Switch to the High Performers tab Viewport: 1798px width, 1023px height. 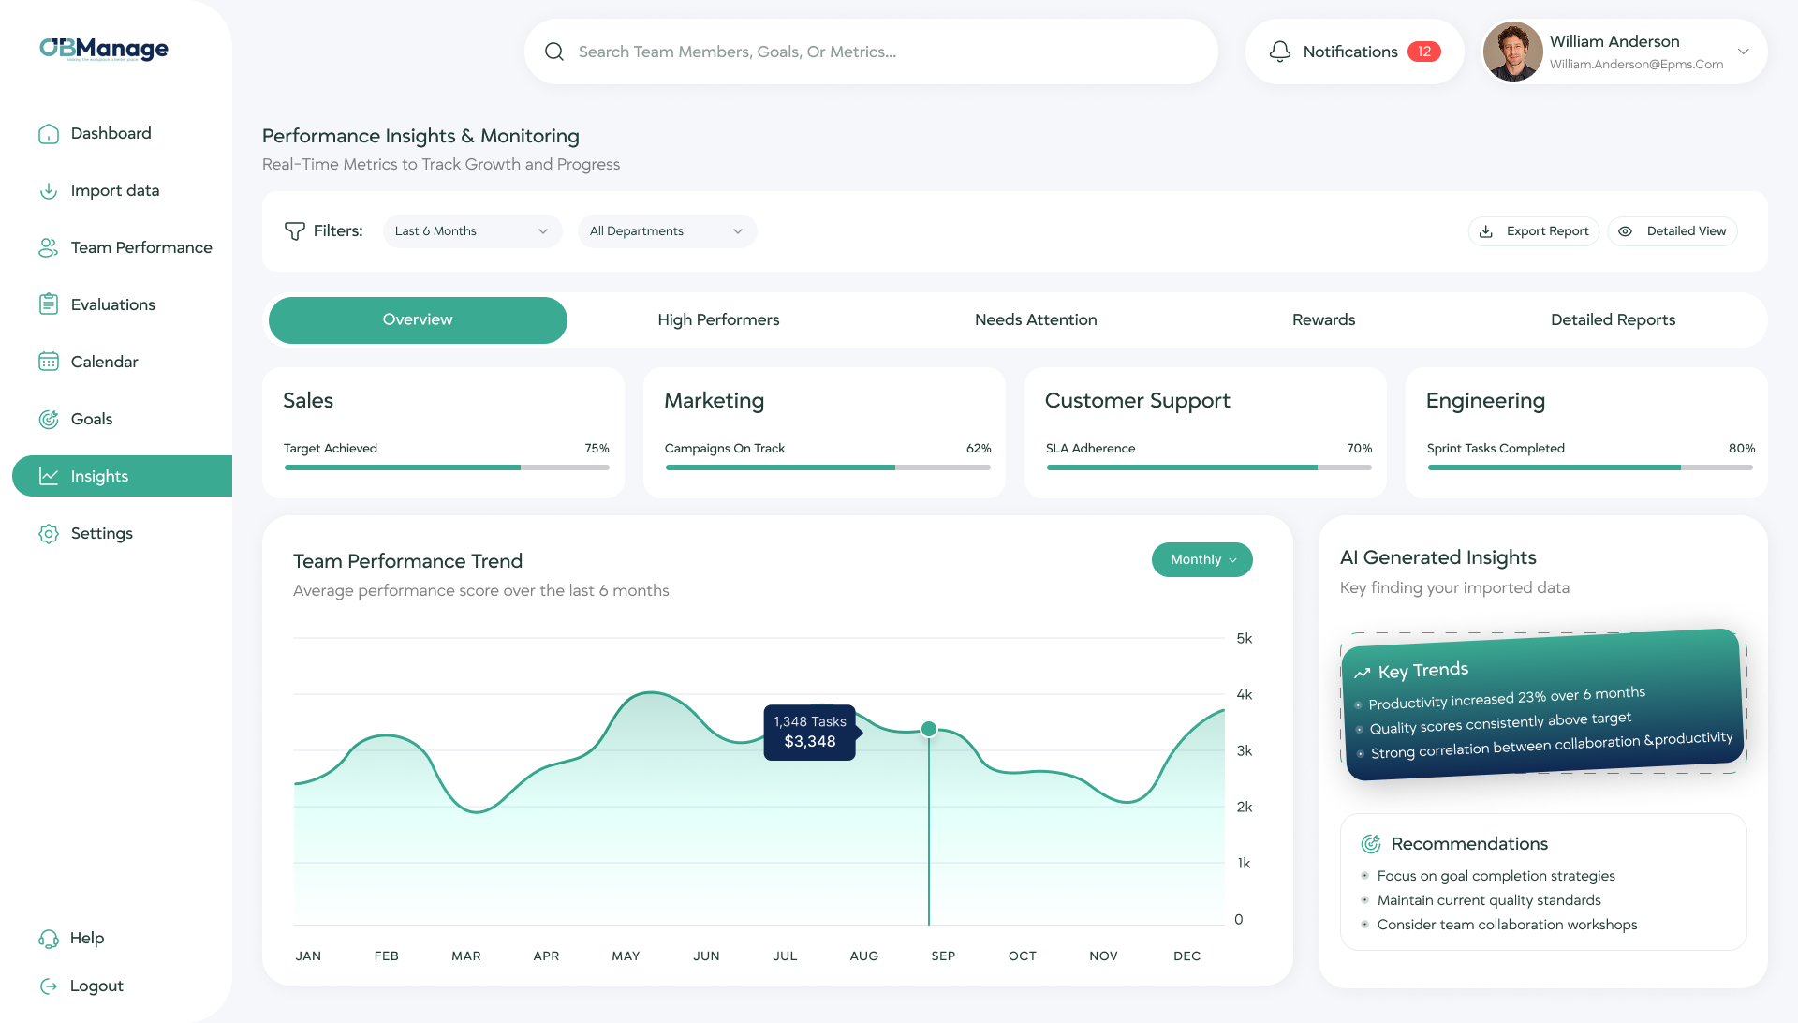point(718,320)
